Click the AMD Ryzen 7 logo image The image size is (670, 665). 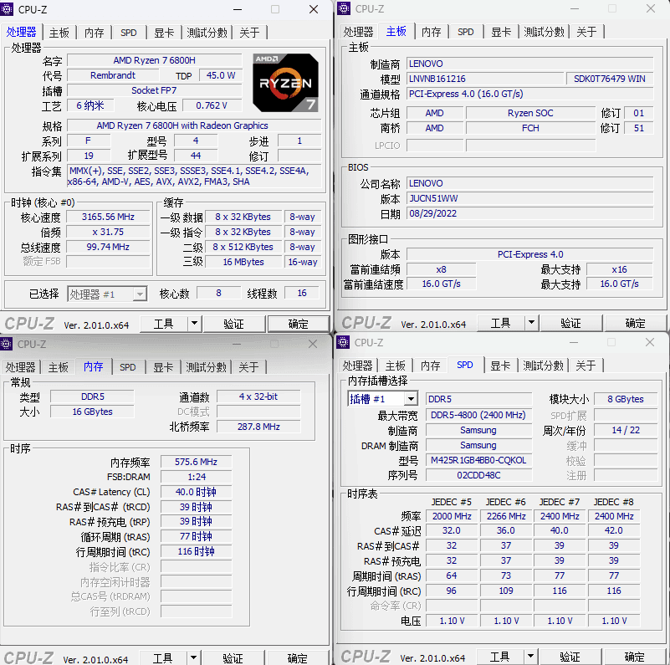pyautogui.click(x=285, y=83)
